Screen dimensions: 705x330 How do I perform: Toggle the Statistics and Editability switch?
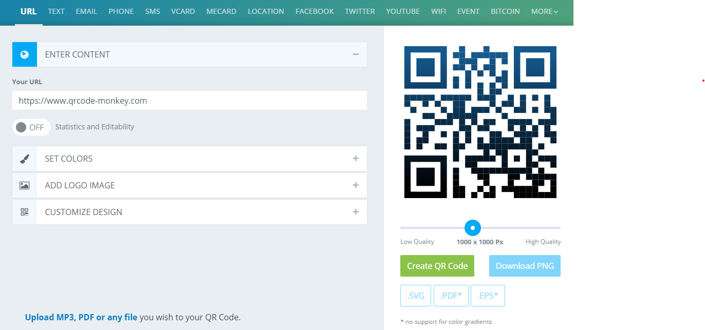point(31,127)
